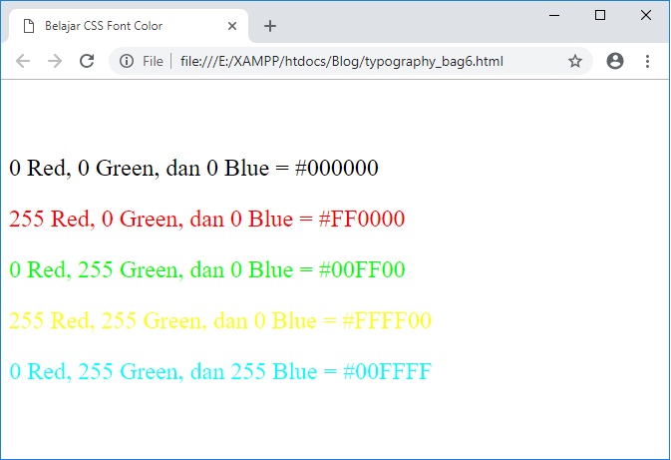Image resolution: width=671 pixels, height=460 pixels.
Task: Click the green text line ending in #00FF00
Action: [x=206, y=269]
